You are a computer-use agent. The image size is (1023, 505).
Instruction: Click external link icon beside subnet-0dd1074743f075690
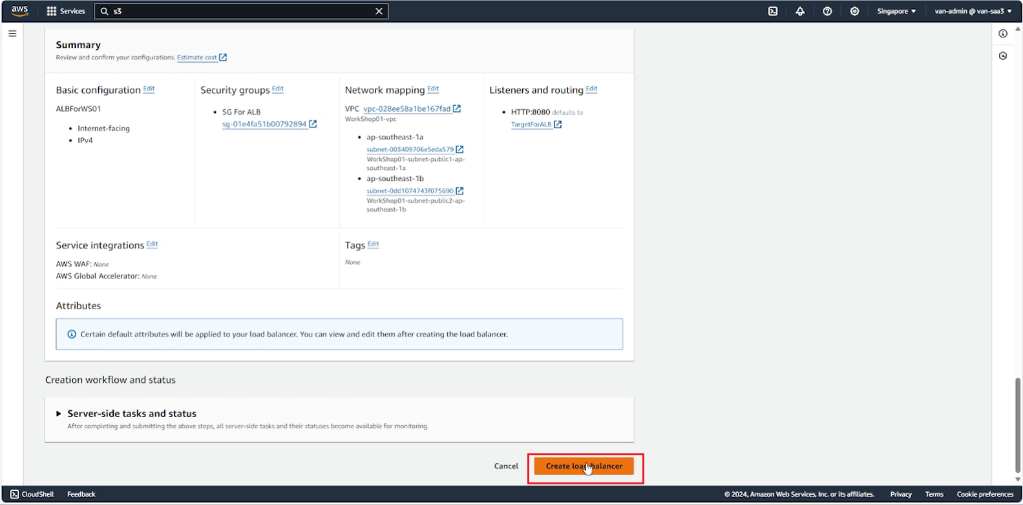tap(459, 191)
